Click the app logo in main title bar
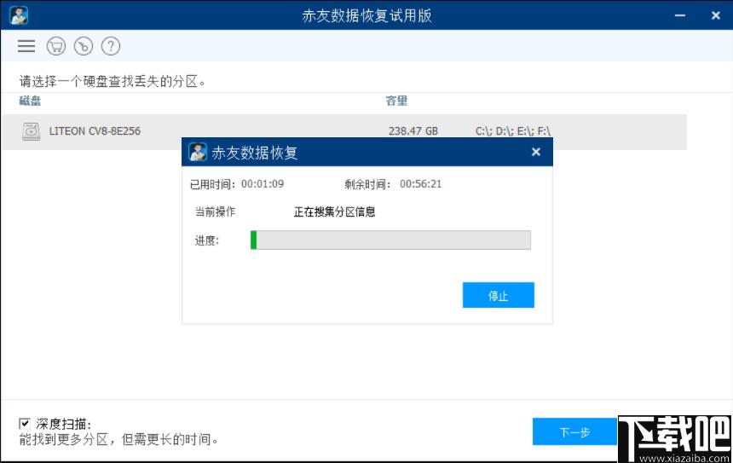The width and height of the screenshot is (733, 463). [x=19, y=15]
